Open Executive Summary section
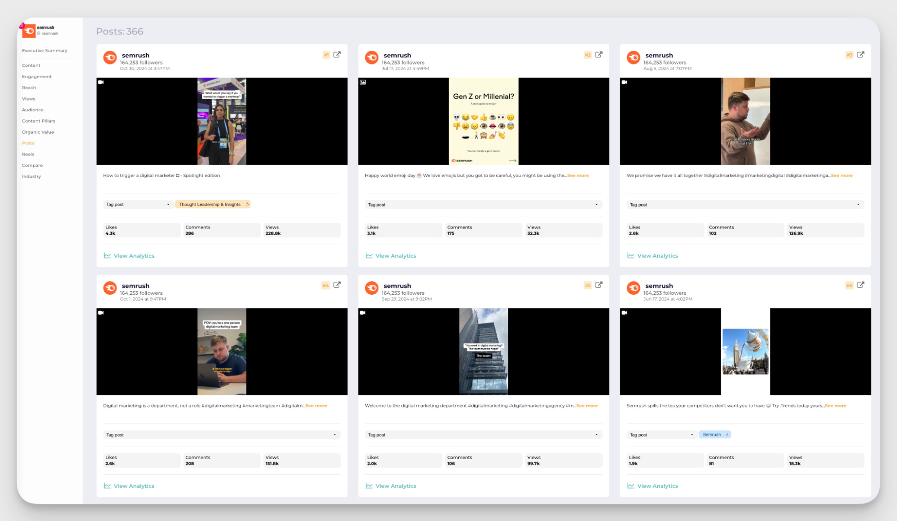The width and height of the screenshot is (897, 521). tap(44, 51)
